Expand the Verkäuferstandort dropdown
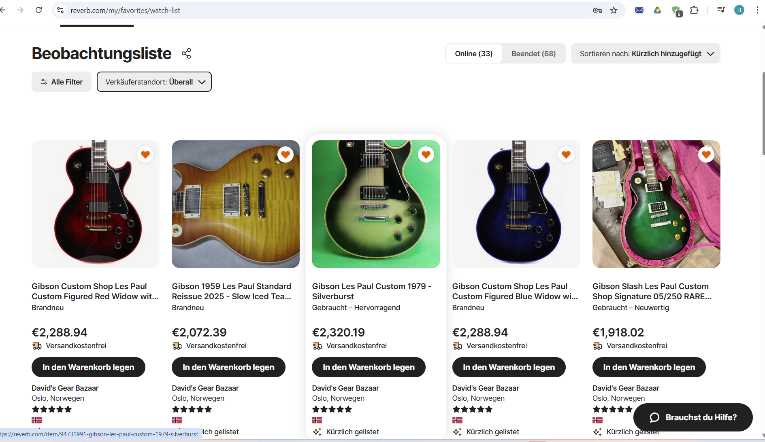Viewport: 765px width, 442px height. pyautogui.click(x=154, y=82)
